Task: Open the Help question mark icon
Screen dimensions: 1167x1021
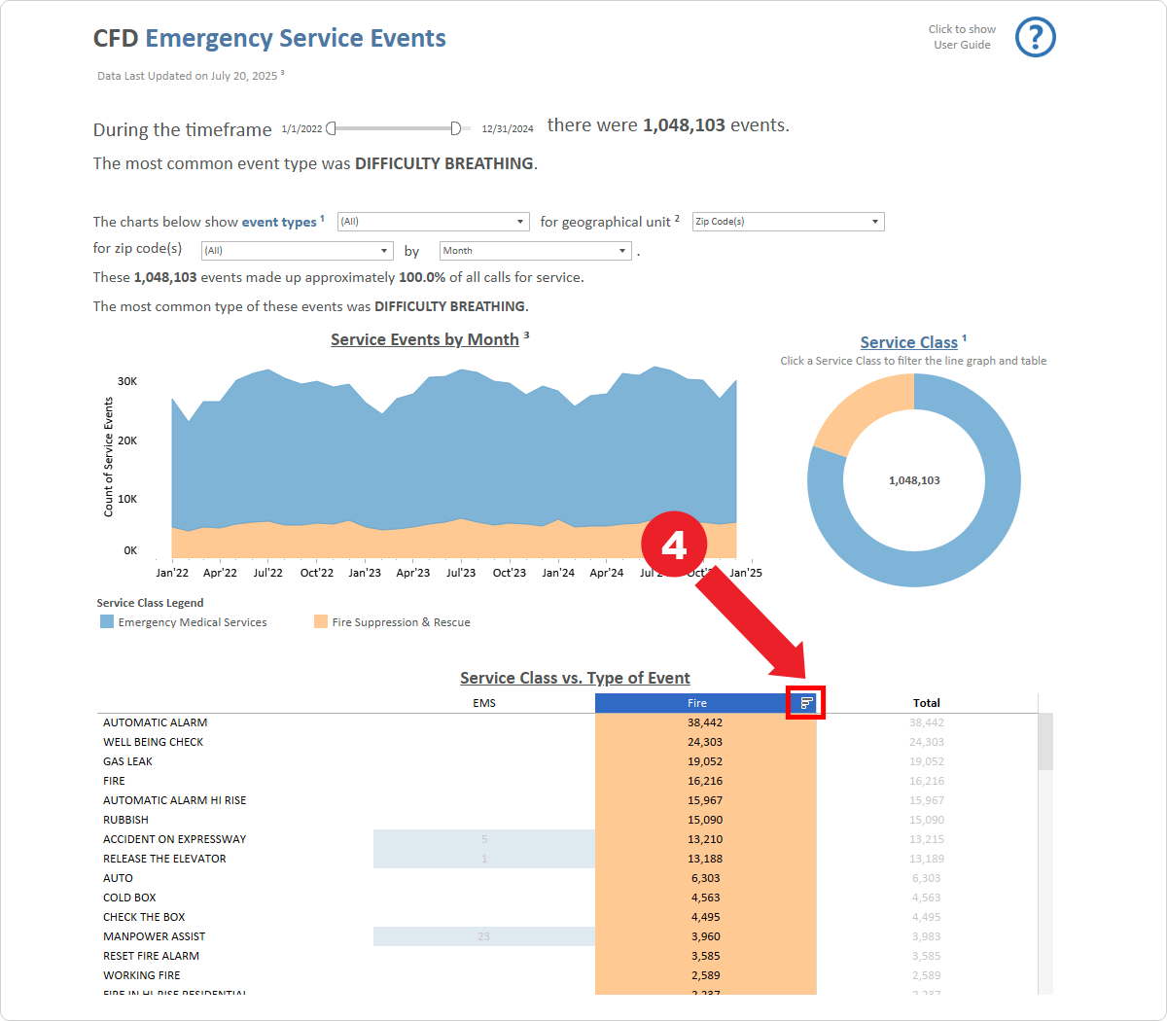Action: (1035, 37)
